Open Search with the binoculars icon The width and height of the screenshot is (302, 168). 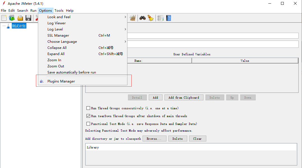click(143, 18)
